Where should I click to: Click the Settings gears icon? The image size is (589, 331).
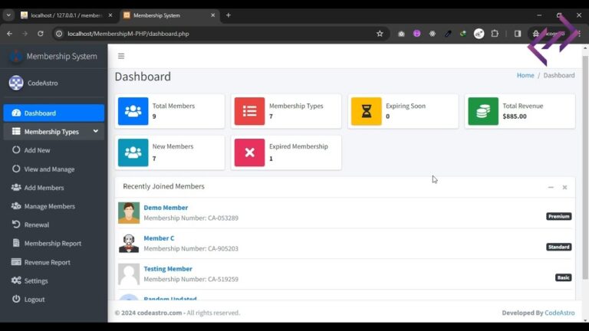(x=16, y=280)
